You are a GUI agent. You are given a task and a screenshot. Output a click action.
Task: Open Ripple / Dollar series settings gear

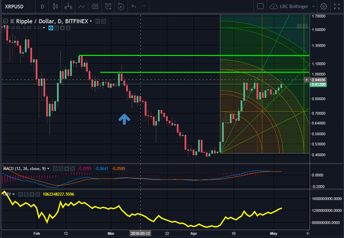coord(104,21)
